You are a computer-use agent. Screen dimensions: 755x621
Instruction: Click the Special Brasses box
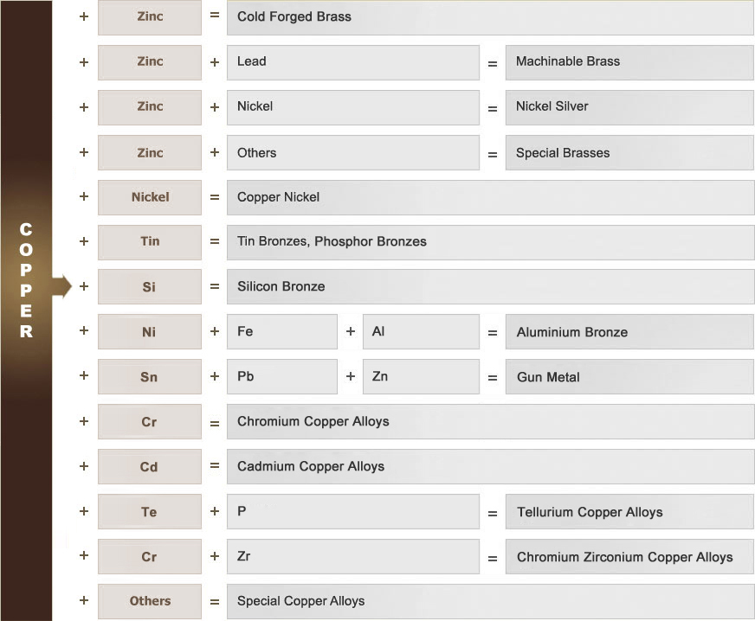click(629, 153)
